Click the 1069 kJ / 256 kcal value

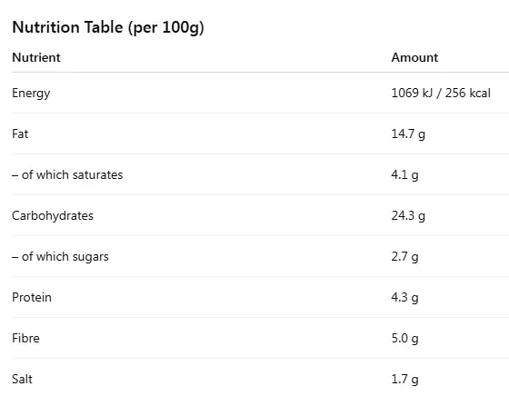click(441, 93)
